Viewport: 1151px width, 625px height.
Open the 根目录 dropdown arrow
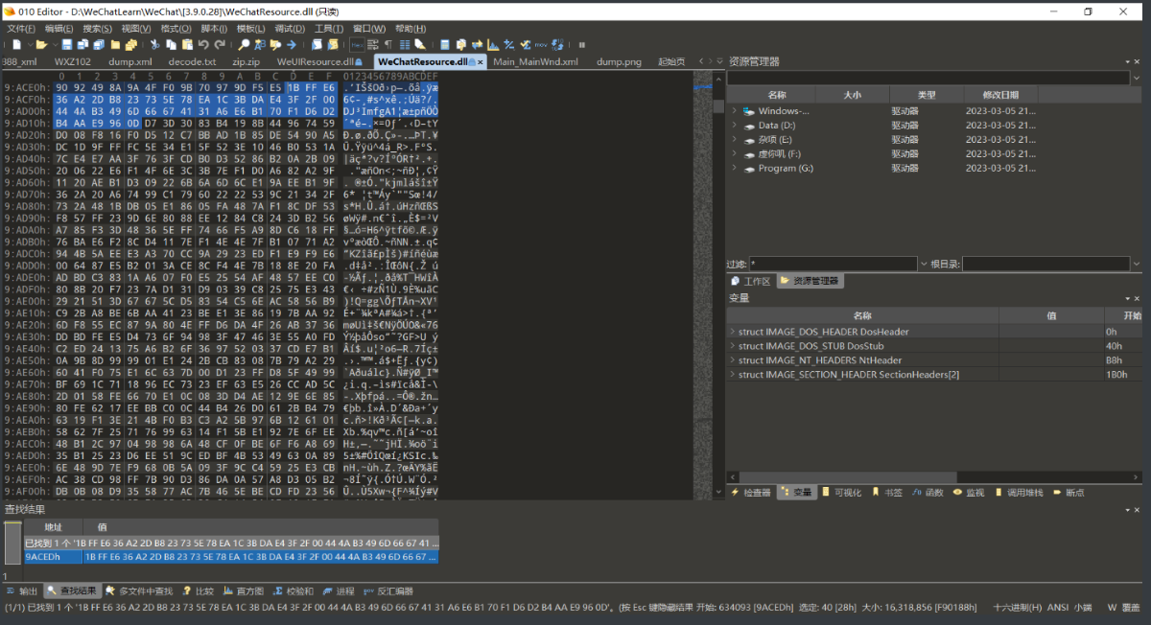1137,264
